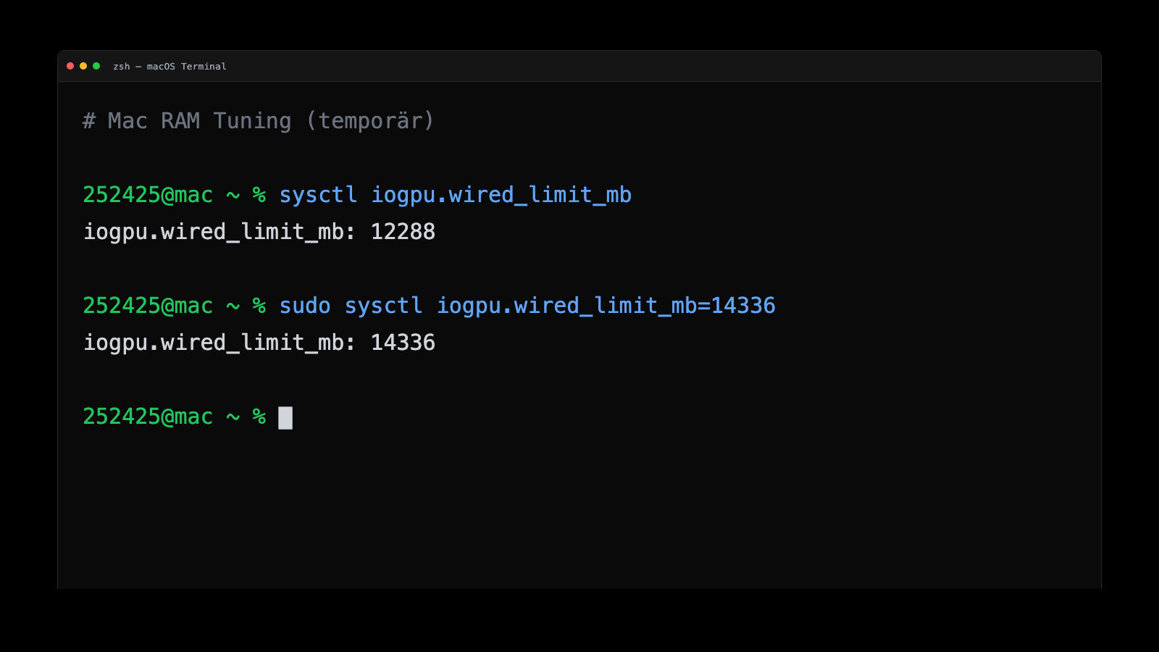Click the output value '14336' in white
Screen dimensions: 1159x652
pos(403,343)
